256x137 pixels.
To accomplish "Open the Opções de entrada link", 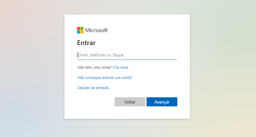I will point(93,88).
